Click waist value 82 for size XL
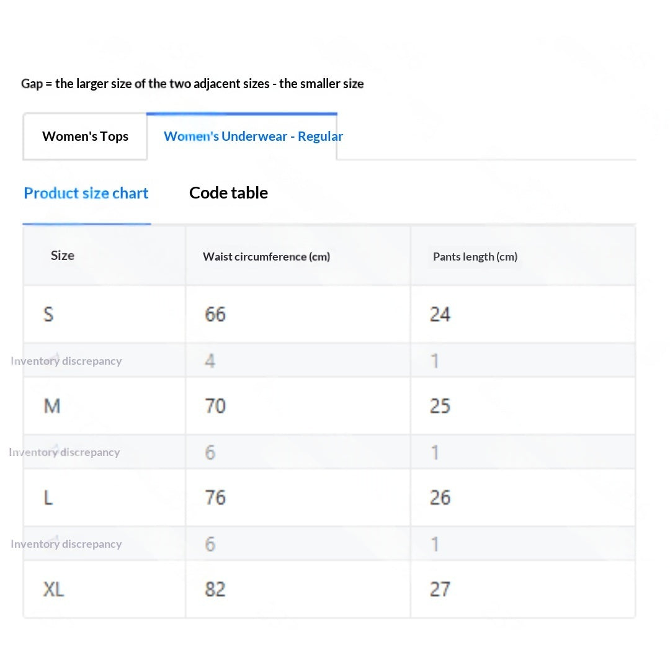This screenshot has height=670, width=670. pos(215,589)
